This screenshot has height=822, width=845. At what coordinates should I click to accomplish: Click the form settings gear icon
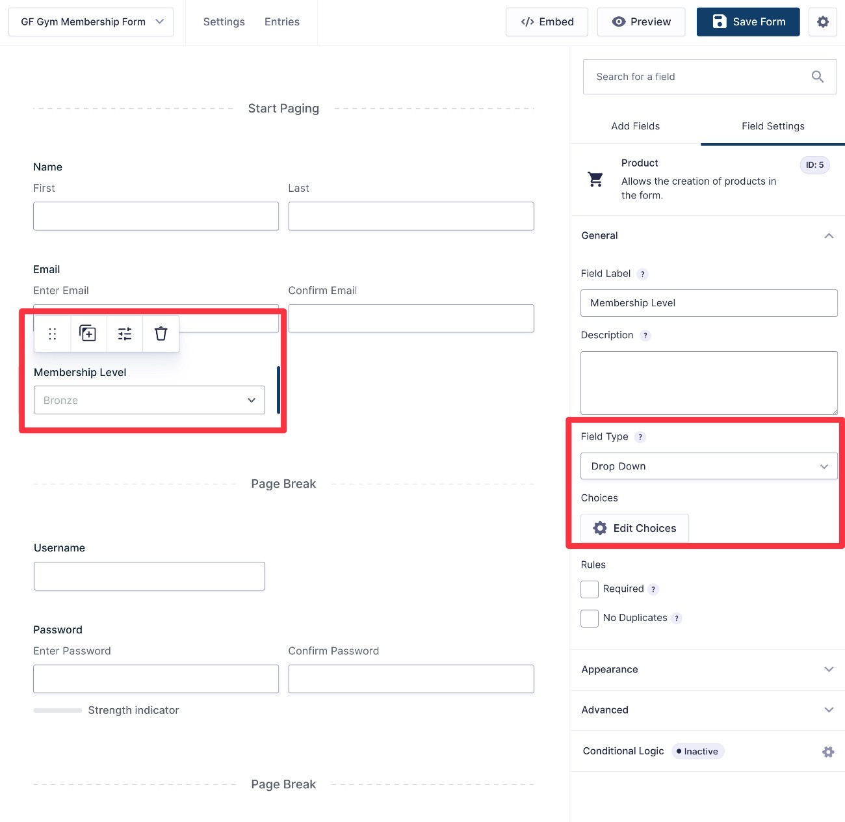tap(822, 22)
